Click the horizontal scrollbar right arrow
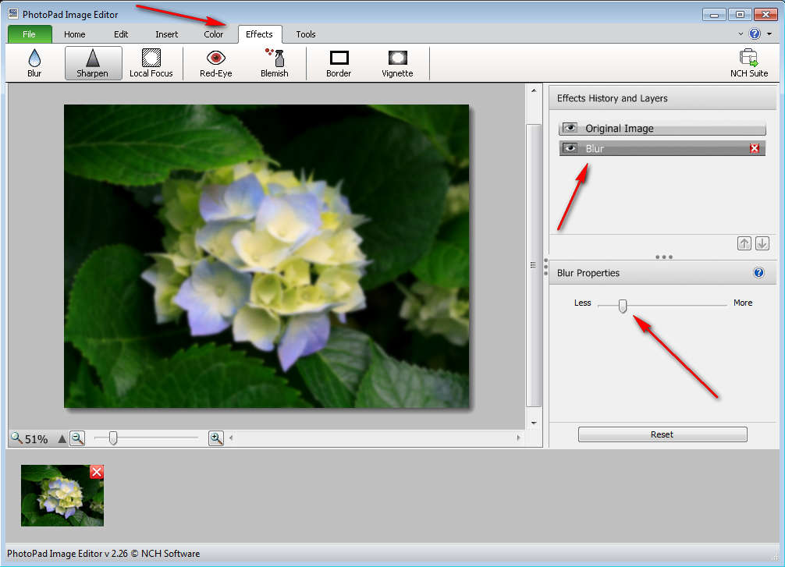 click(518, 438)
